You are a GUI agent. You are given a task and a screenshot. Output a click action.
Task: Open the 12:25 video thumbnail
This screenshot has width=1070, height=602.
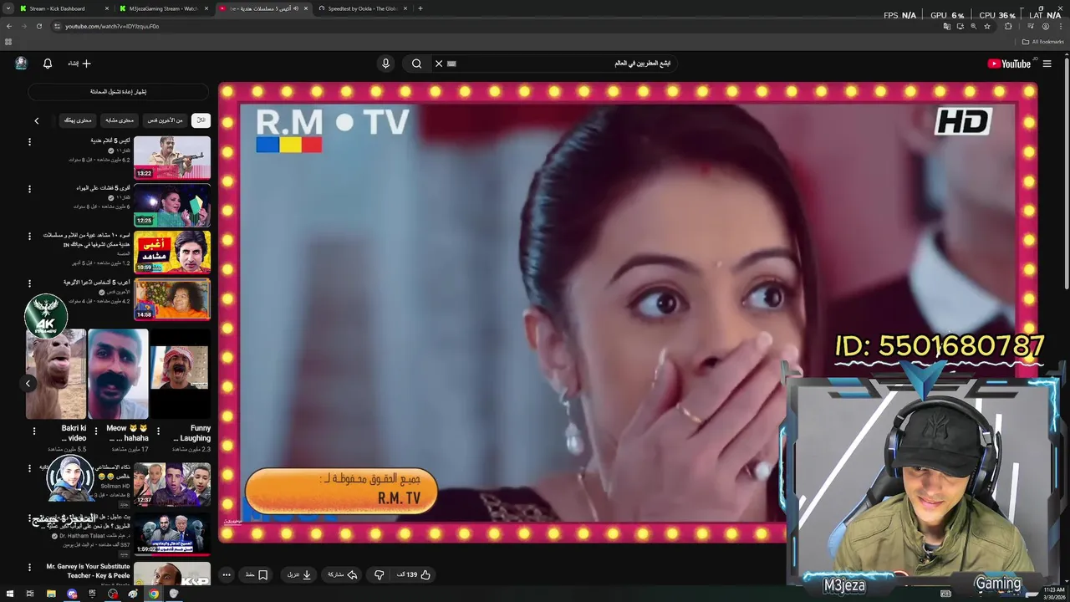[172, 205]
